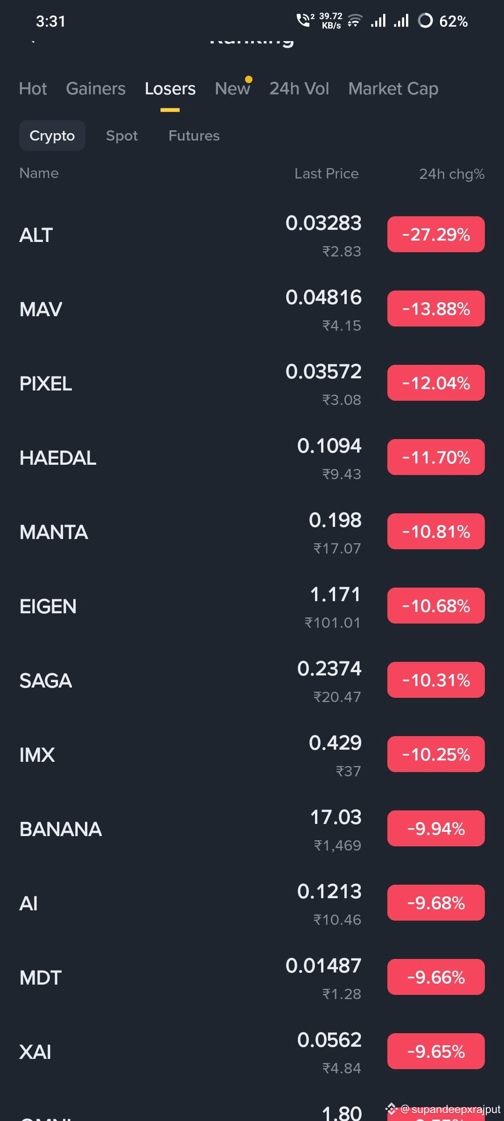Switch to the Hot tab

[33, 89]
